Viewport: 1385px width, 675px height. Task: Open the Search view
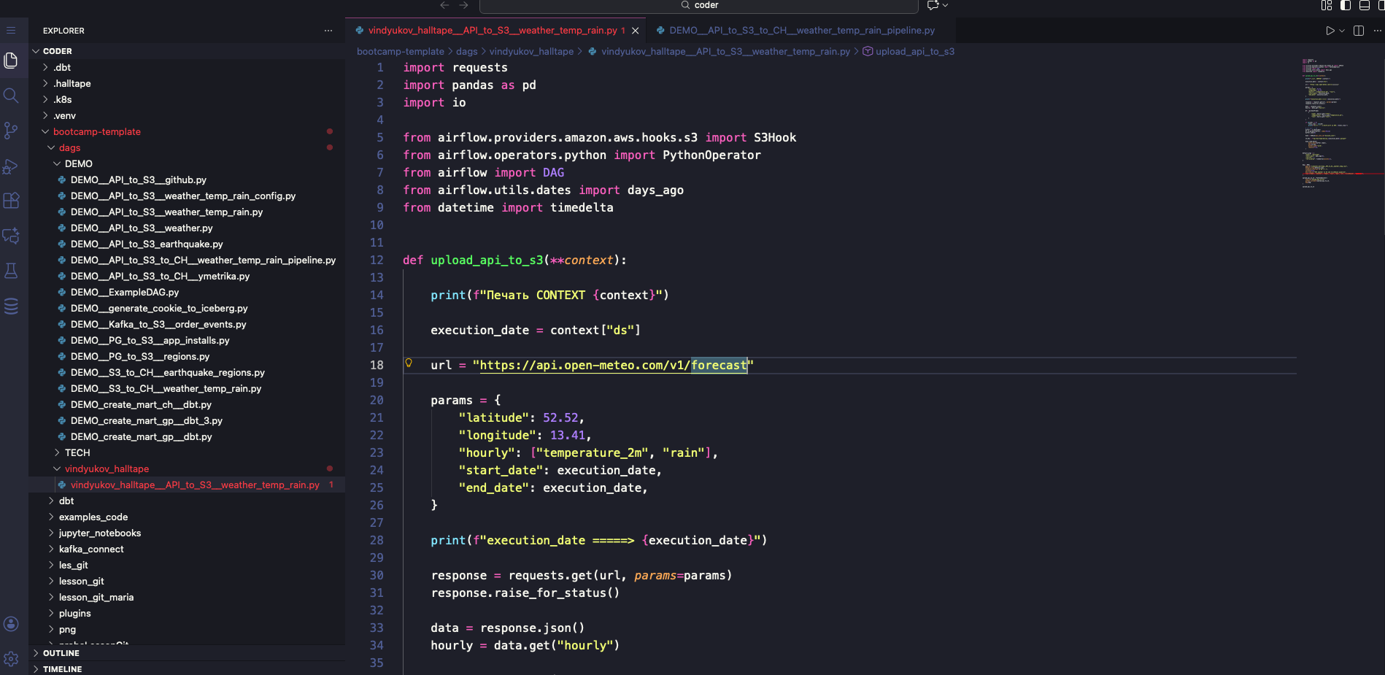pos(11,96)
